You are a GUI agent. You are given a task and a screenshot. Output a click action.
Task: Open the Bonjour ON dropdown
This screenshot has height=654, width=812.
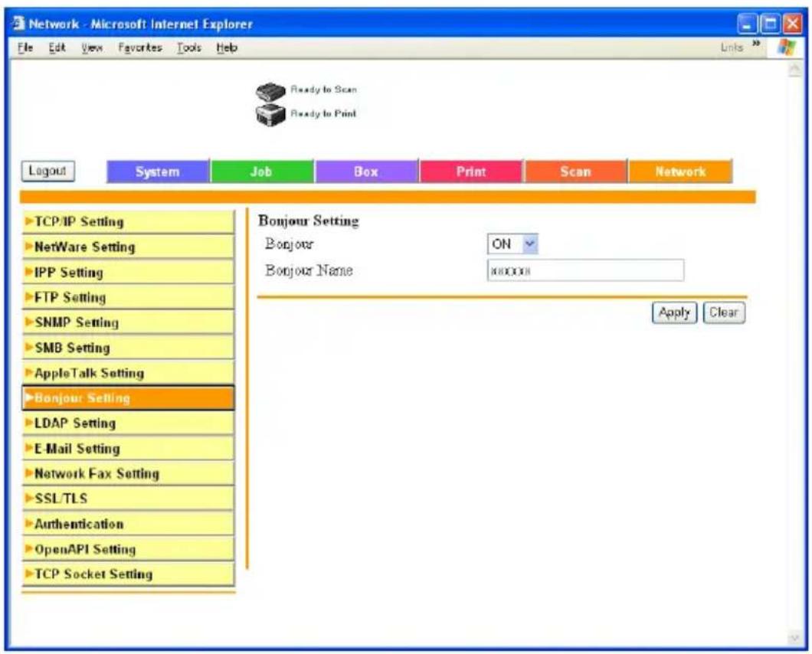click(x=512, y=244)
